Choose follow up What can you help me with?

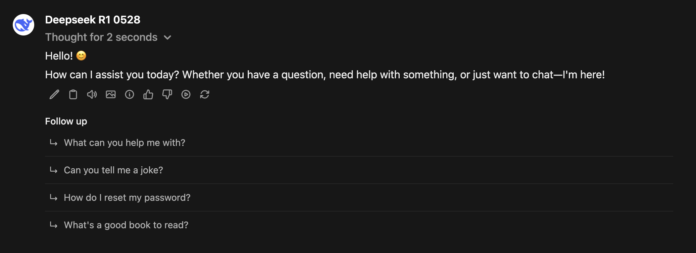(x=359, y=143)
